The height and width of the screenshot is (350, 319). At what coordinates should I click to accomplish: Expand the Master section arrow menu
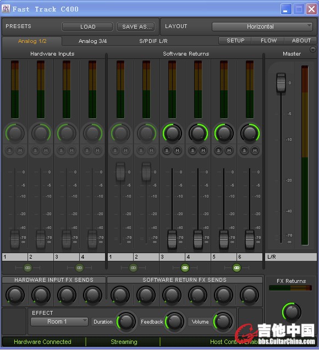[x=313, y=50]
